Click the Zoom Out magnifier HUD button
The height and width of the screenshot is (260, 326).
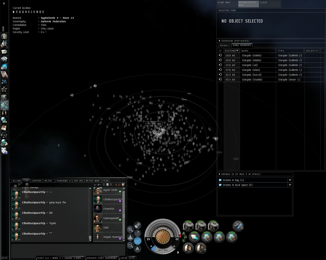[130, 245]
